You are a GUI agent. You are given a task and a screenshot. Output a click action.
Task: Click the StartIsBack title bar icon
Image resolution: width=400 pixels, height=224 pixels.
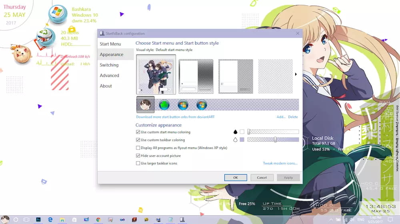pyautogui.click(x=102, y=33)
